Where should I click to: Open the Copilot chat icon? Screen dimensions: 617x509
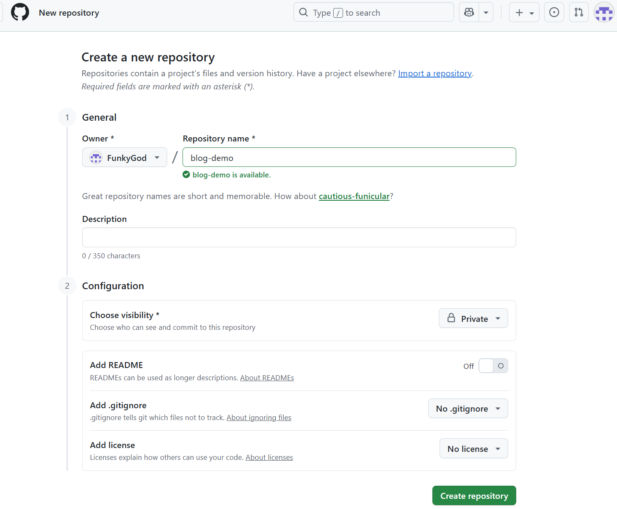(469, 12)
